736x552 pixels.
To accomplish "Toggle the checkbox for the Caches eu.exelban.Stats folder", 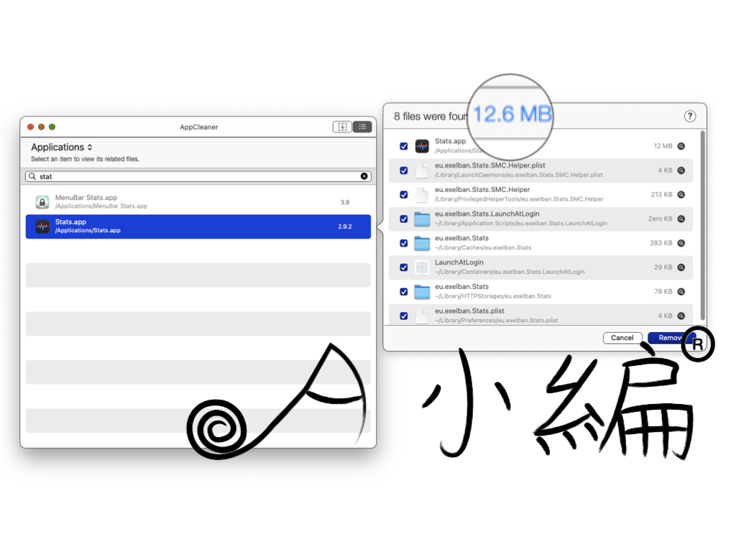I will [x=404, y=243].
